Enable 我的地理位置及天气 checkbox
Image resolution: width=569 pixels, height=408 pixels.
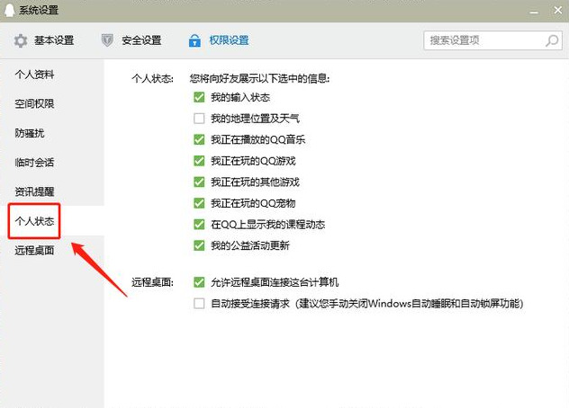coord(199,118)
